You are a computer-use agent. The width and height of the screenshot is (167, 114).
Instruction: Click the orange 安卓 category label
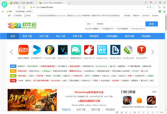(13, 71)
